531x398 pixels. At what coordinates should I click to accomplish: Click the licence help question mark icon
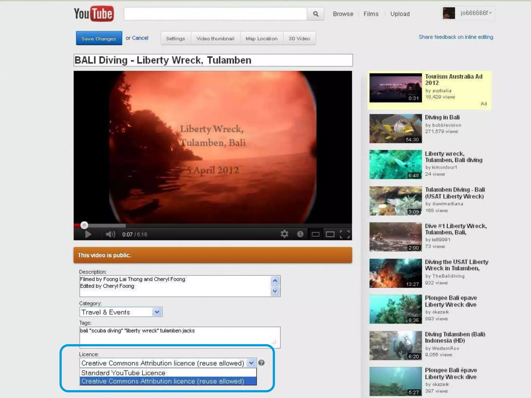pos(261,363)
